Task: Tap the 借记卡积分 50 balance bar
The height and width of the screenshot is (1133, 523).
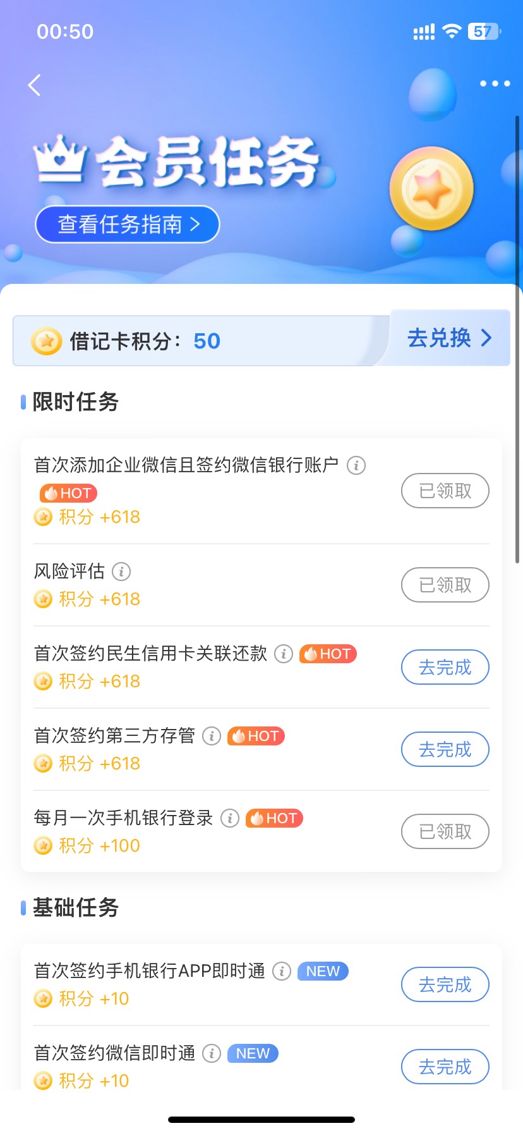Action: 201,341
